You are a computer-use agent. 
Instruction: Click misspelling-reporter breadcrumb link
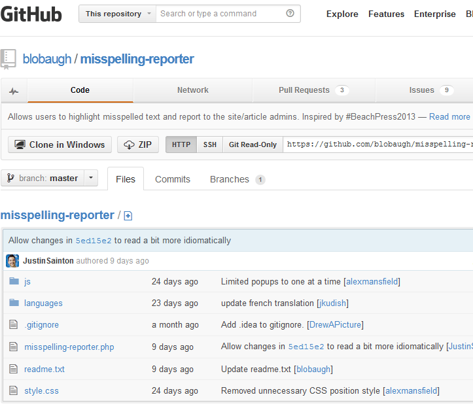[58, 215]
